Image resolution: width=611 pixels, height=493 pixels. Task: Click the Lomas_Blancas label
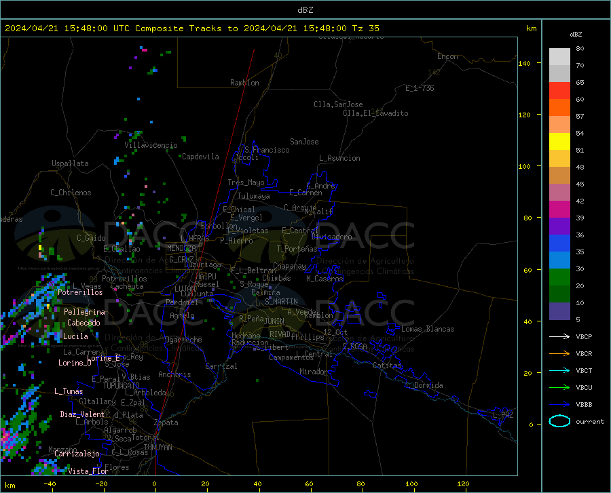tap(428, 329)
